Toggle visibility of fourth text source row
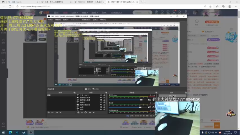The height and width of the screenshot is (135, 240). [x=101, y=102]
